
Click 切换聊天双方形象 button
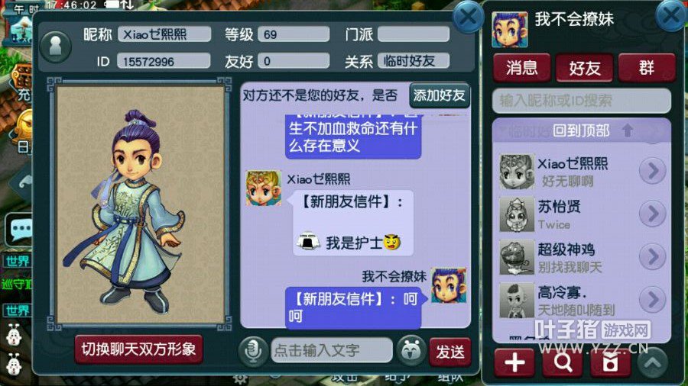click(x=138, y=349)
